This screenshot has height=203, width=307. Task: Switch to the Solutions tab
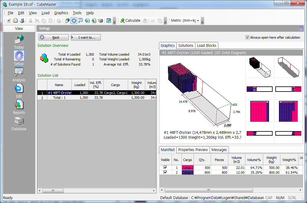point(186,45)
